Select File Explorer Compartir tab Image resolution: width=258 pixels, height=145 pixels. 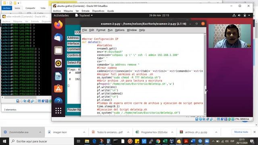30,8
